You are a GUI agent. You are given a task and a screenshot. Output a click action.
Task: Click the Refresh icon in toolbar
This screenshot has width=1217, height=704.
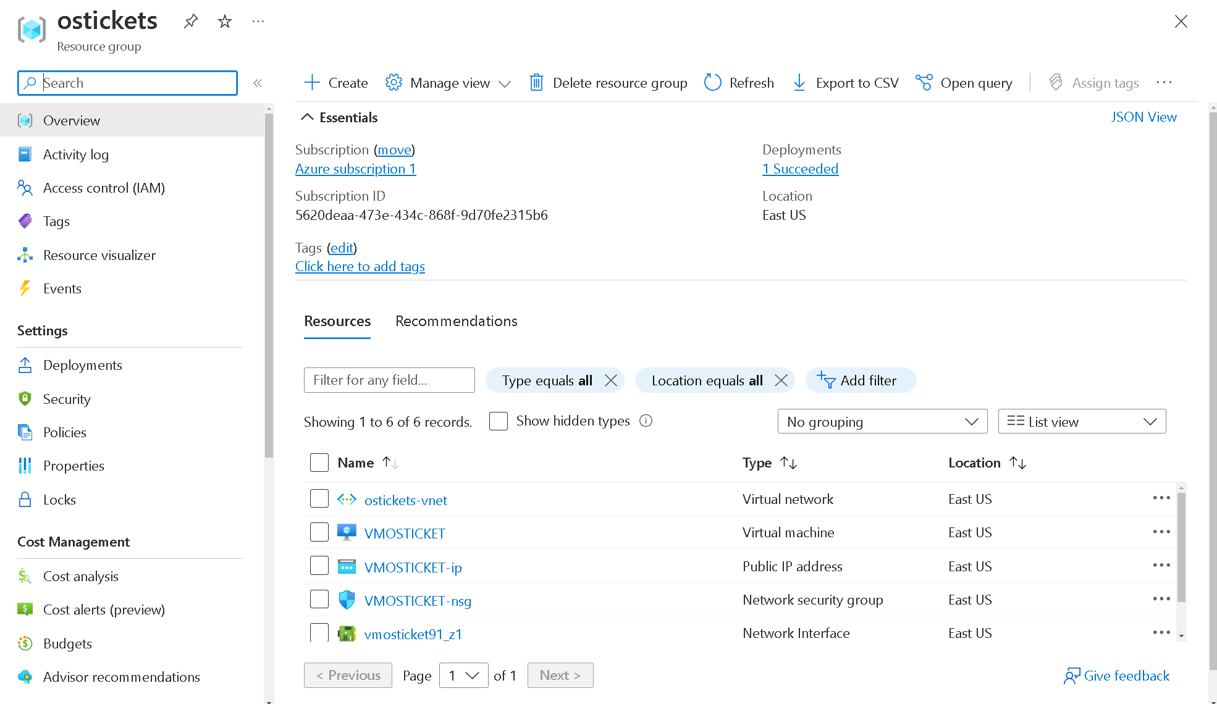712,83
